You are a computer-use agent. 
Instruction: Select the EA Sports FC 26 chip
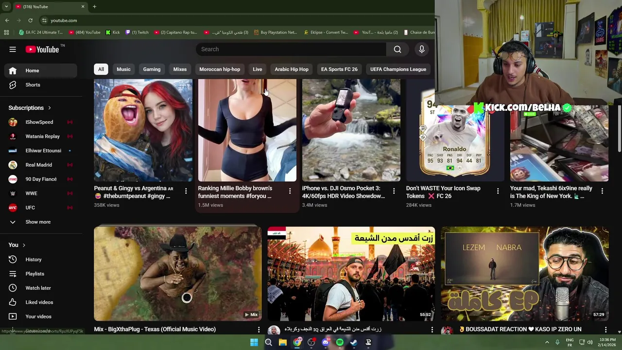pyautogui.click(x=339, y=69)
